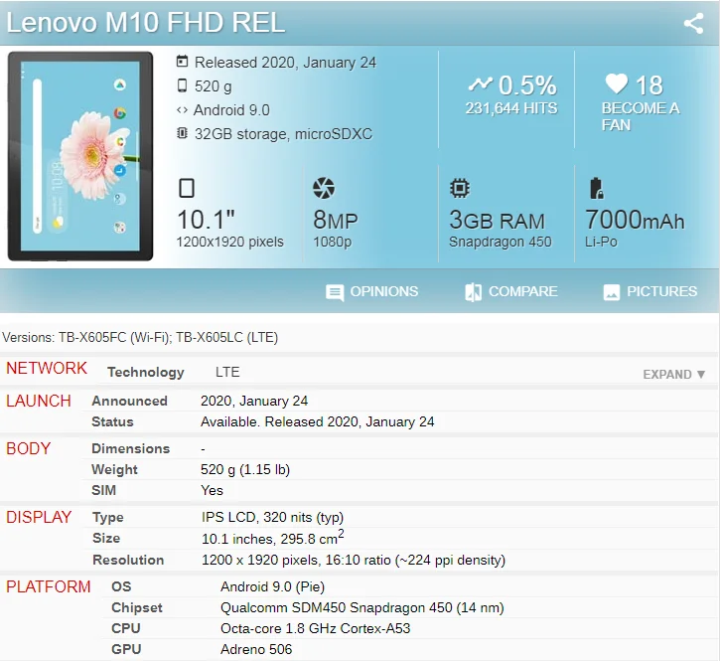
Task: Click the 'Adreno 506' value
Action: click(256, 649)
